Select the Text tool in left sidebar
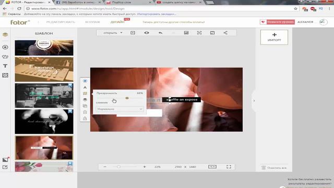 tap(5, 66)
